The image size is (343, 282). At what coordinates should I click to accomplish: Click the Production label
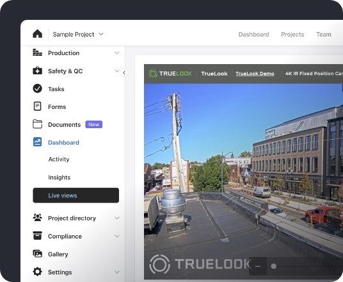[63, 53]
